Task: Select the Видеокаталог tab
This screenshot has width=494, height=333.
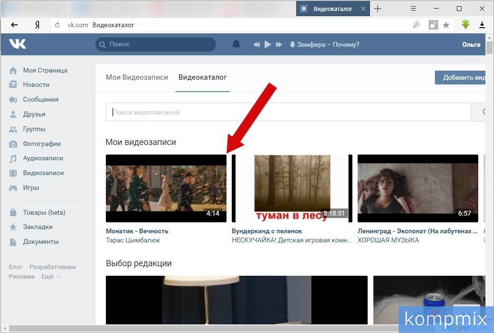Action: tap(203, 77)
